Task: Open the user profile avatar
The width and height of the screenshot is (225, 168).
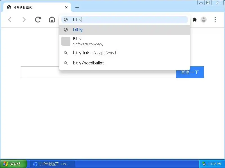Action: (203, 20)
